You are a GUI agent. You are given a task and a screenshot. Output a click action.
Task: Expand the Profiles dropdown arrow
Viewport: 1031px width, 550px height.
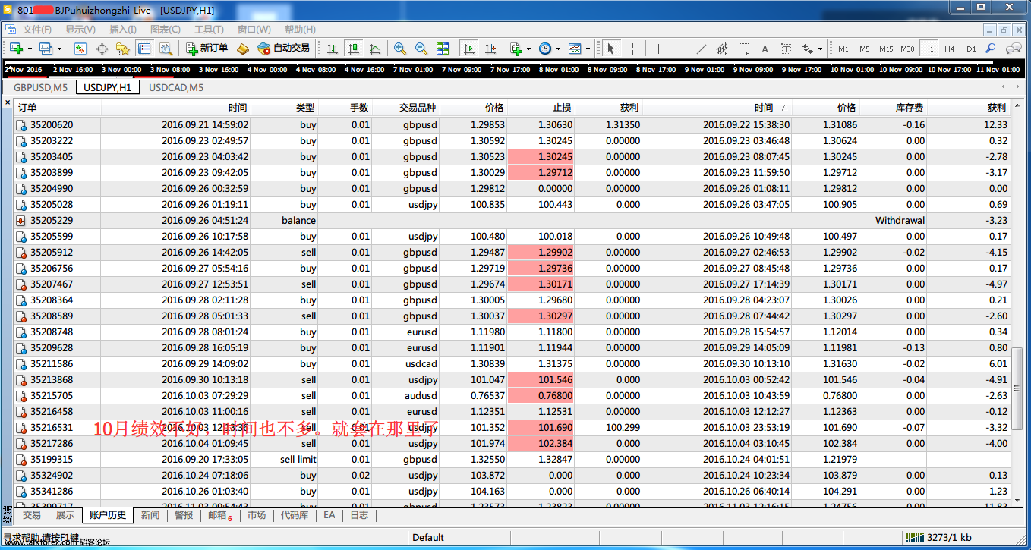pos(58,49)
